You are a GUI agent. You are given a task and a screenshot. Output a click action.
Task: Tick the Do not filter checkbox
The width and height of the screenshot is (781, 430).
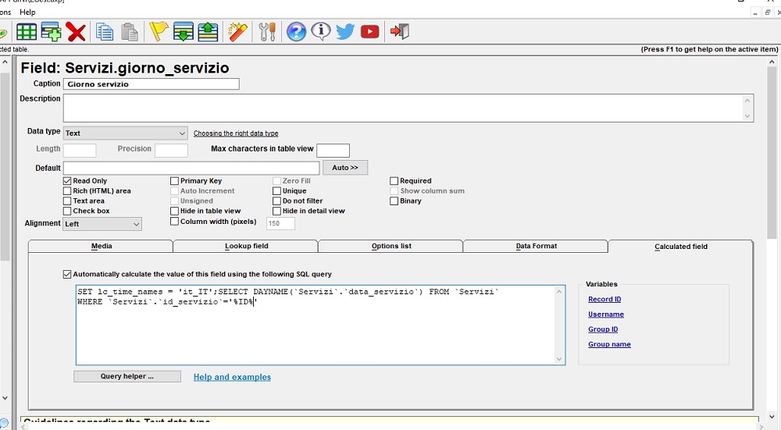point(277,201)
